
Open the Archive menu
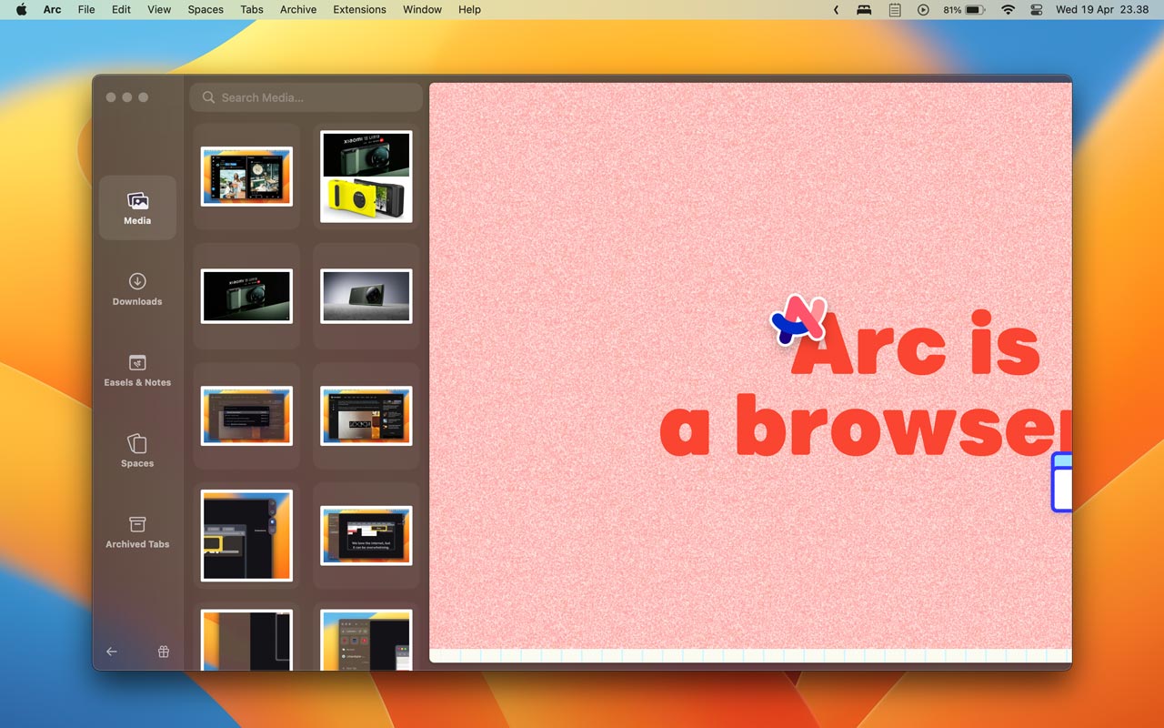(x=298, y=10)
